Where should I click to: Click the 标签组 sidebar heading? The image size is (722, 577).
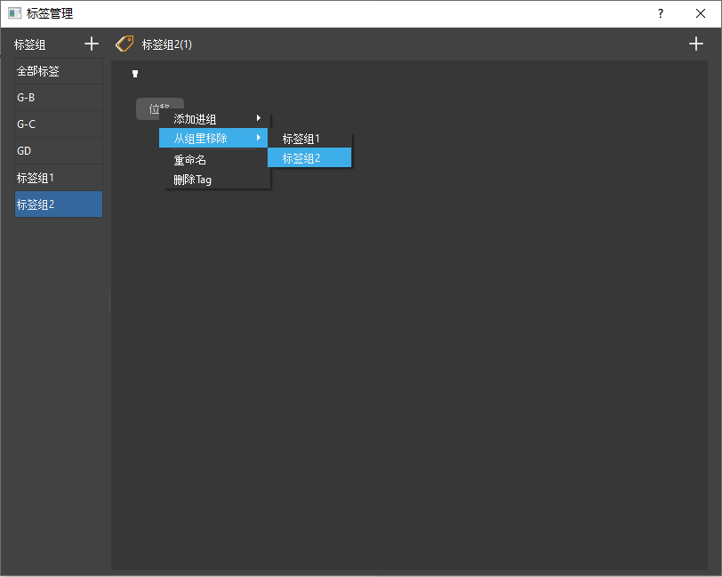click(30, 44)
